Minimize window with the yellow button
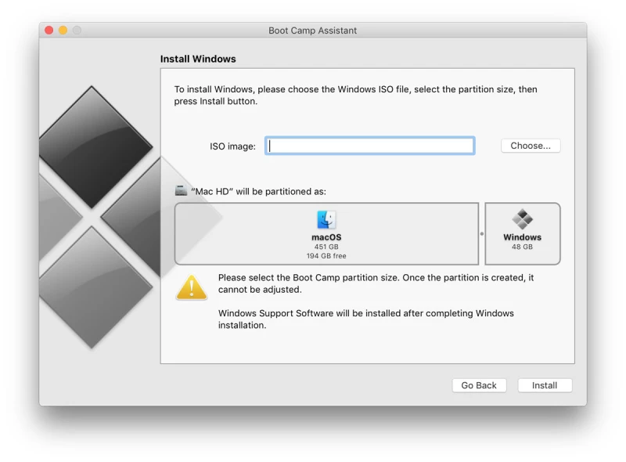Viewport: 626px width, 462px height. pyautogui.click(x=63, y=31)
